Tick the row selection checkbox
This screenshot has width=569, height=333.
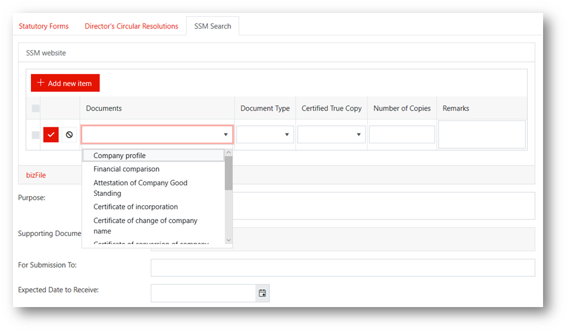36,135
